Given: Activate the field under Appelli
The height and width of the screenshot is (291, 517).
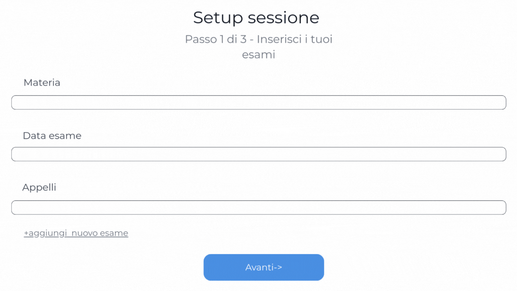Looking at the screenshot, I should [x=258, y=207].
